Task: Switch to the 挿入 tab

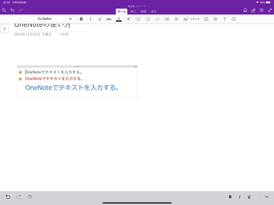Action: click(133, 11)
